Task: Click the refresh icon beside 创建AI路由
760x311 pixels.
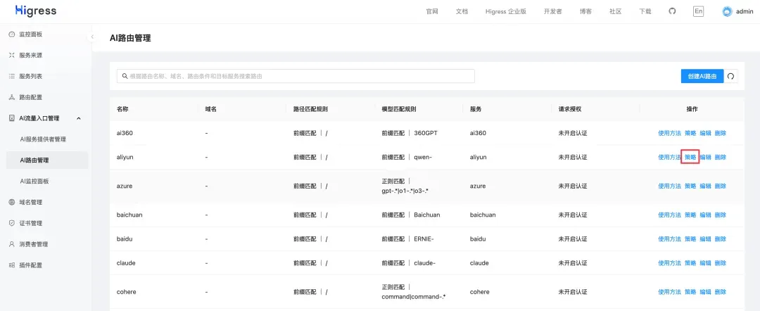Action: 731,76
